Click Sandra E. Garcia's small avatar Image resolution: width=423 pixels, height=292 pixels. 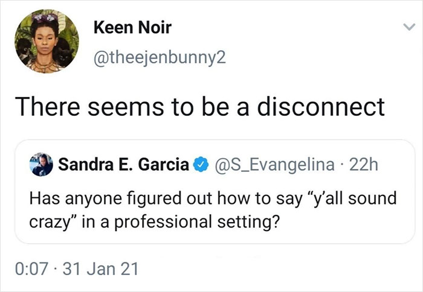(40, 165)
